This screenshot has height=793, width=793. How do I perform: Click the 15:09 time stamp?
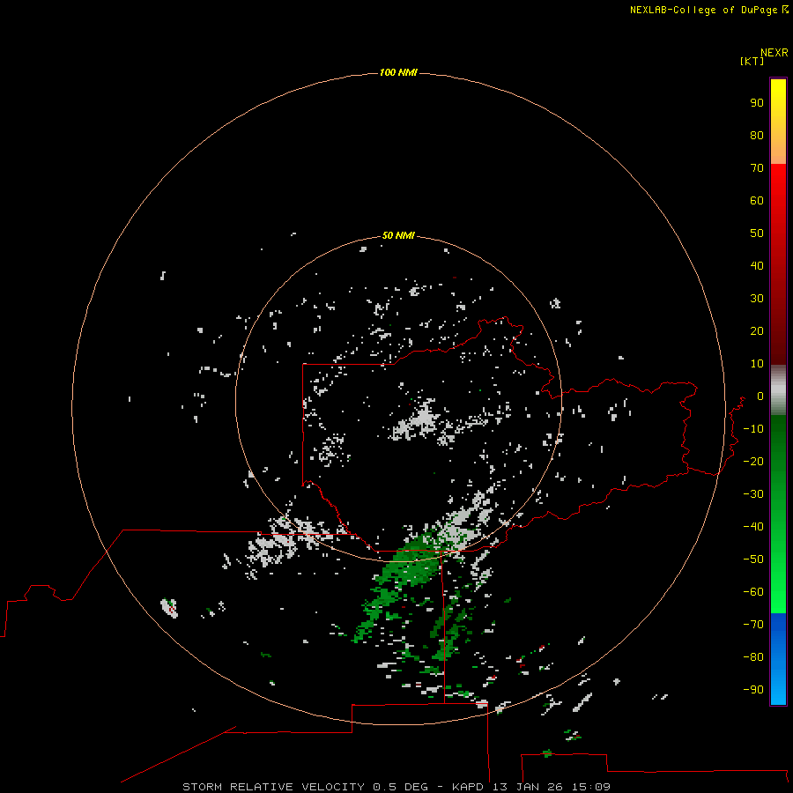(590, 787)
